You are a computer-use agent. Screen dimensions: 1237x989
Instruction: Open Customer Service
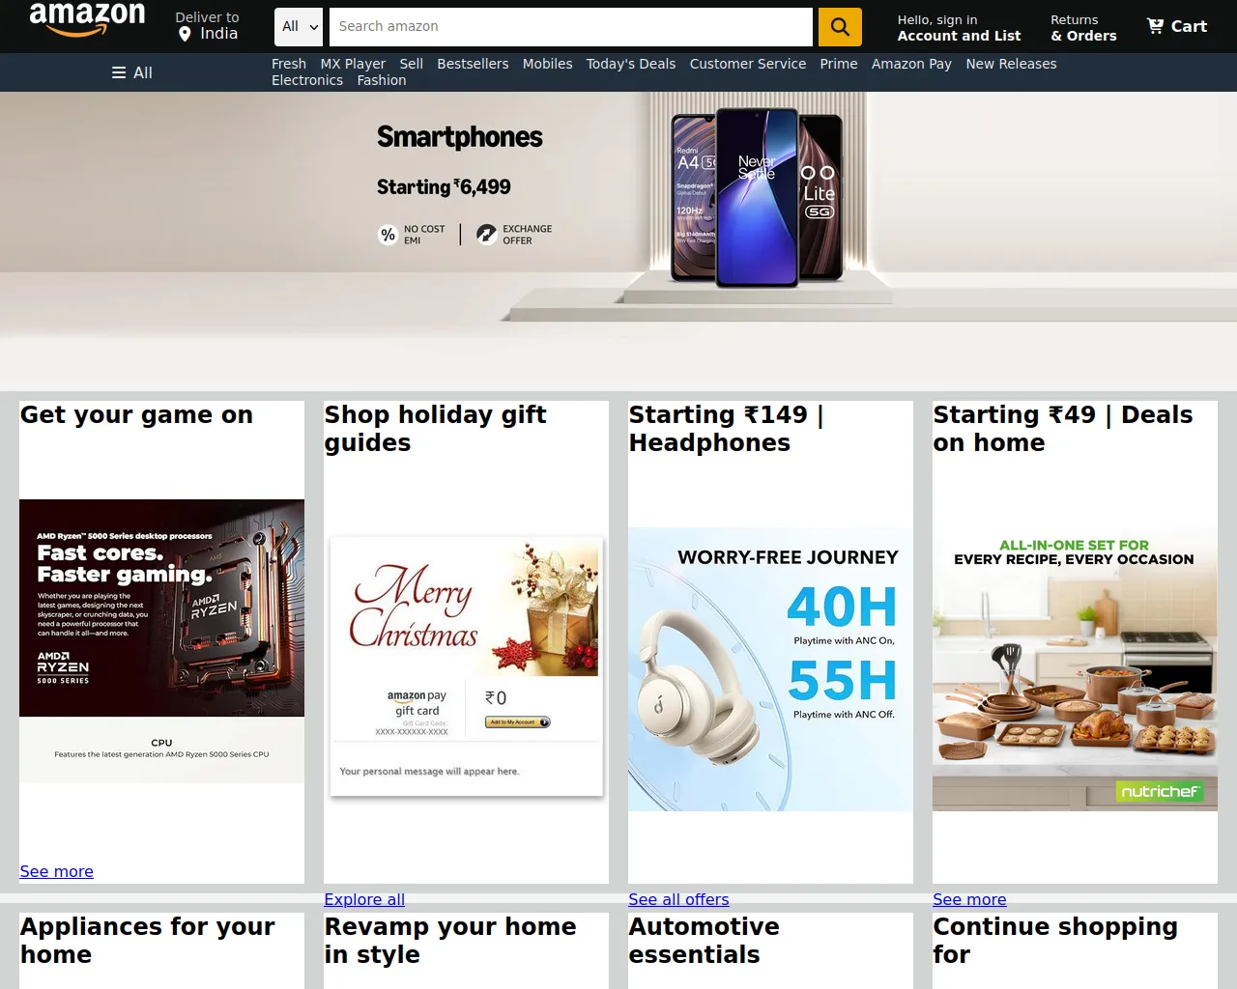tap(748, 64)
